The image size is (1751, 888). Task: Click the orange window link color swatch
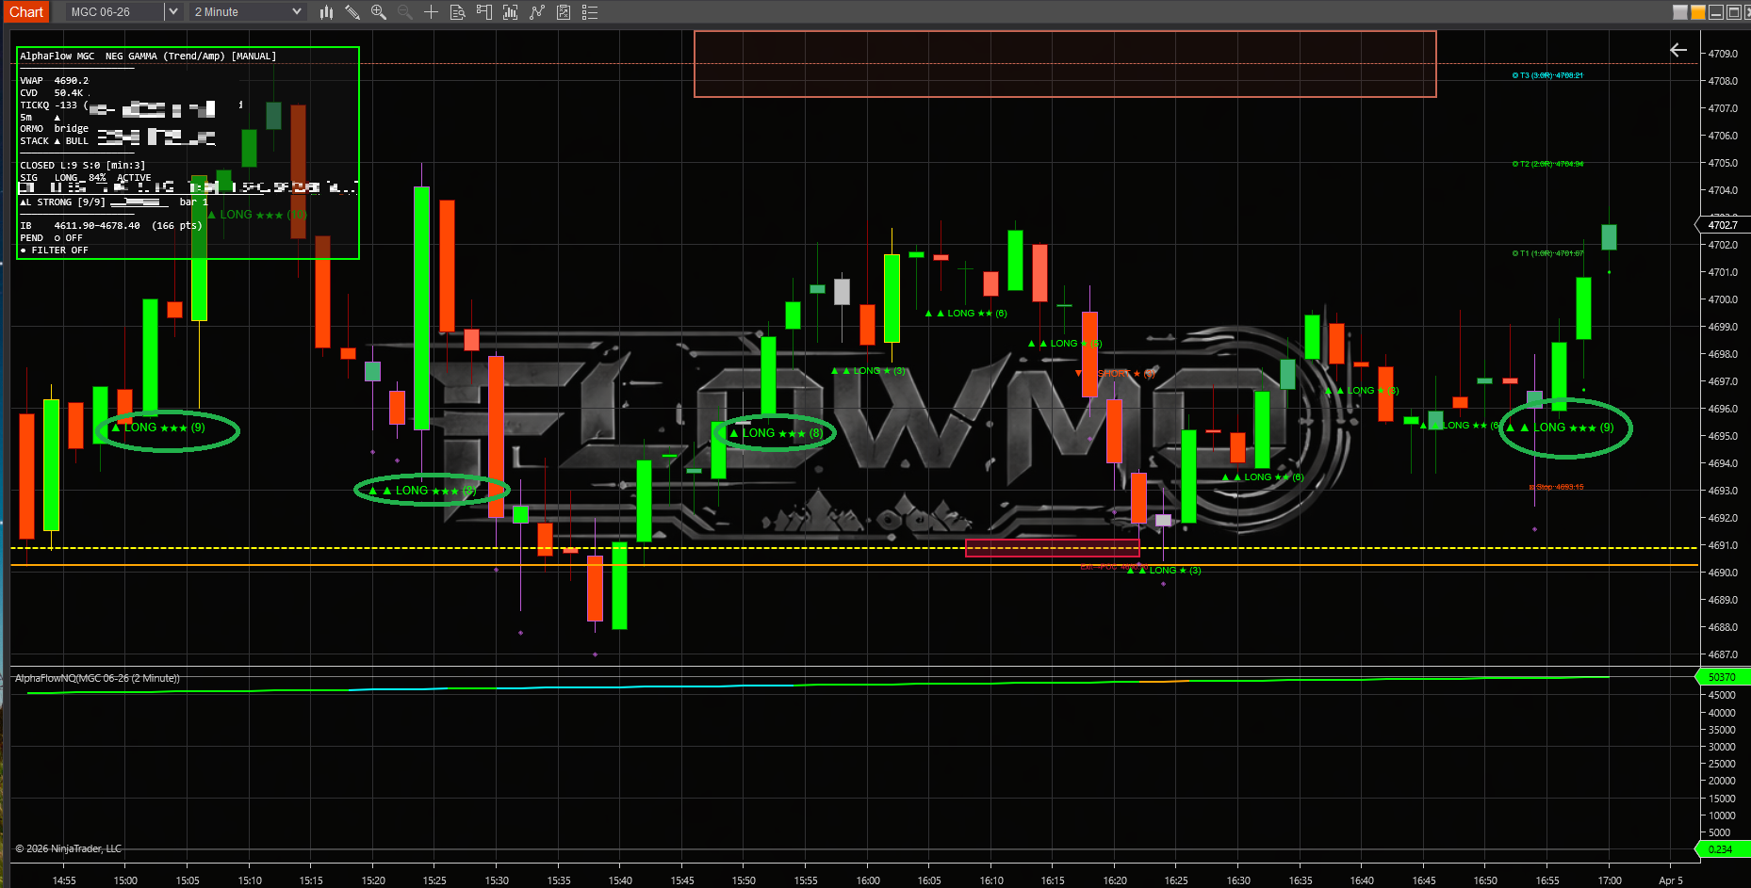click(1698, 12)
